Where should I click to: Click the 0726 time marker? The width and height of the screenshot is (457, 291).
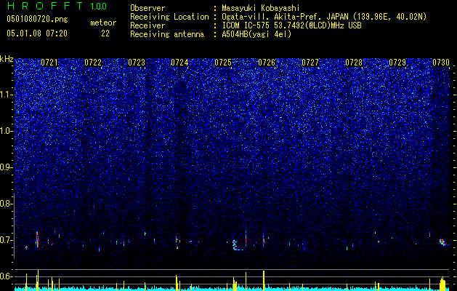pos(267,63)
